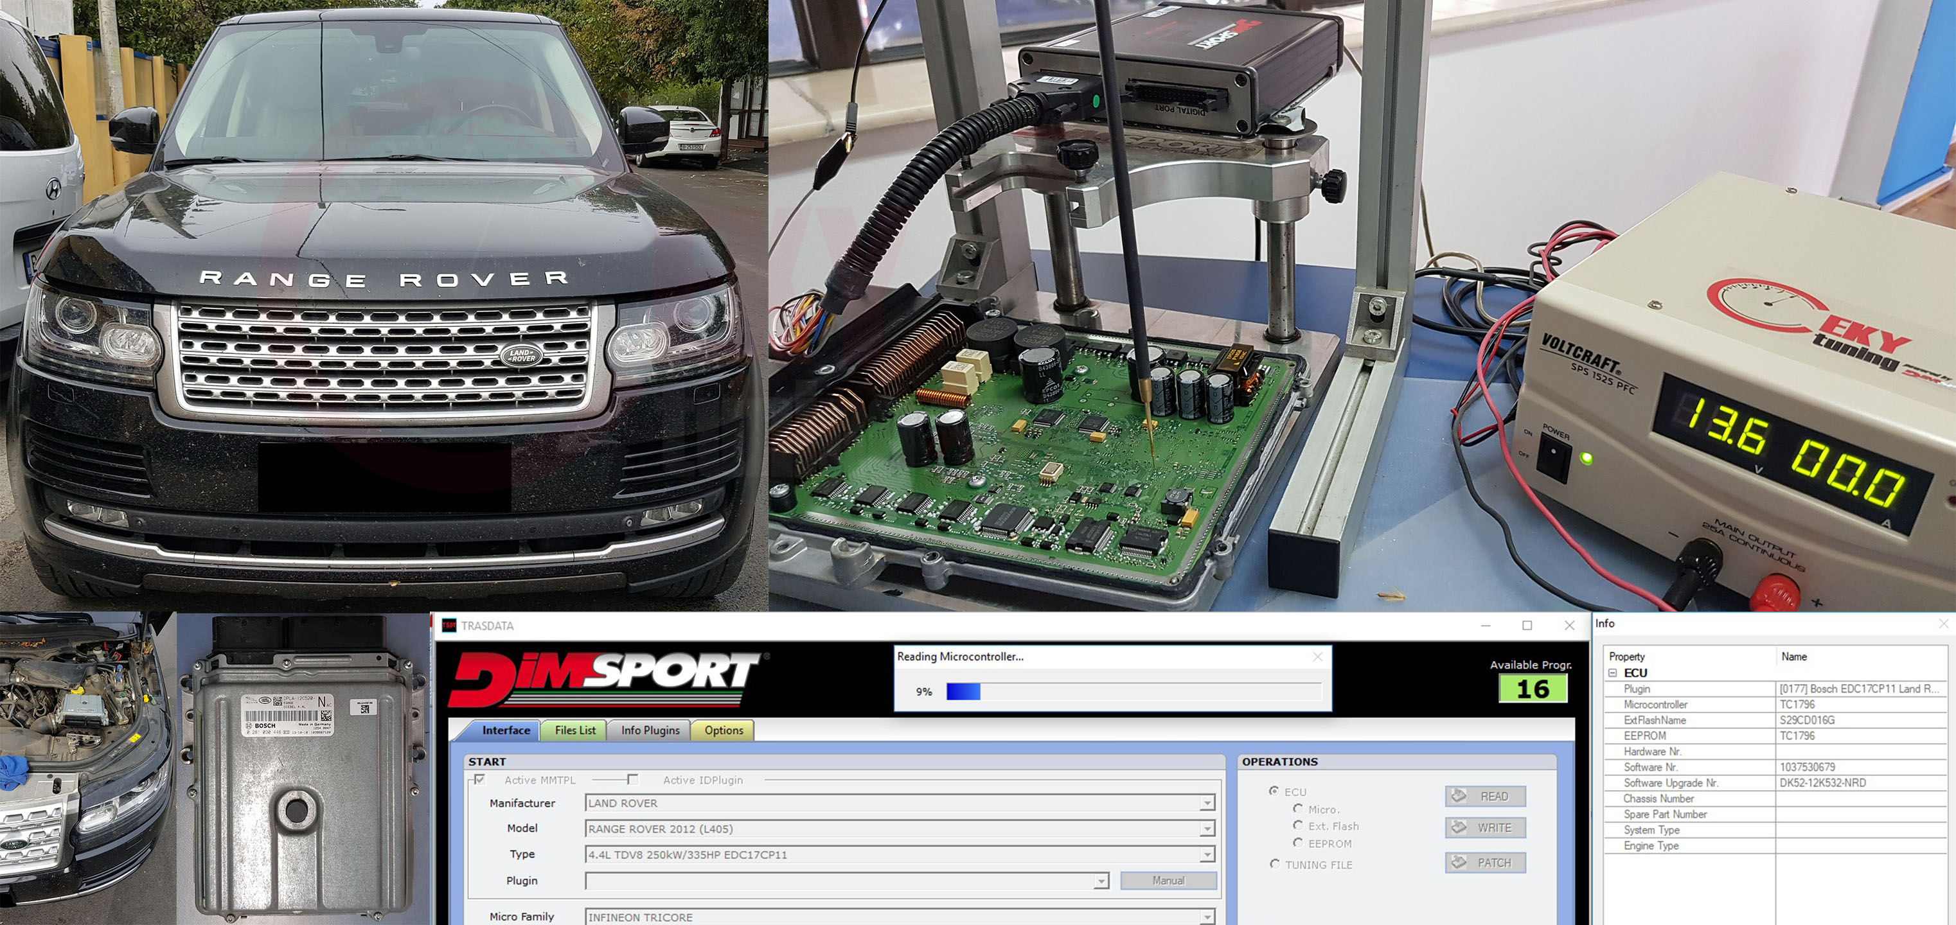The height and width of the screenshot is (925, 1956).
Task: Click the PATCH button arrow icon
Action: coord(1459,862)
